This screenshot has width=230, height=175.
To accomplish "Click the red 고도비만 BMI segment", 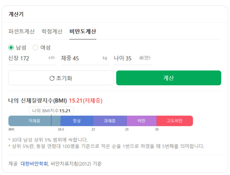I will click(175, 121).
